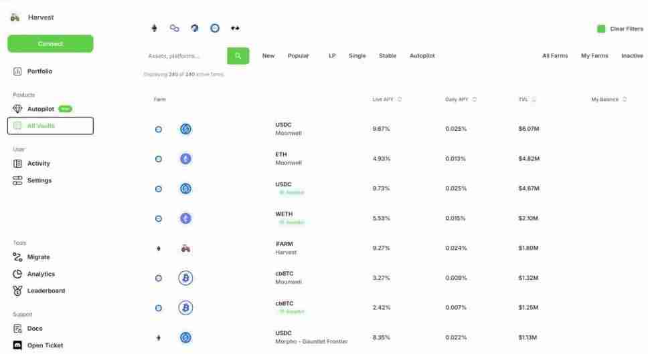
Task: Open the Leaderboard page
Action: pos(46,291)
